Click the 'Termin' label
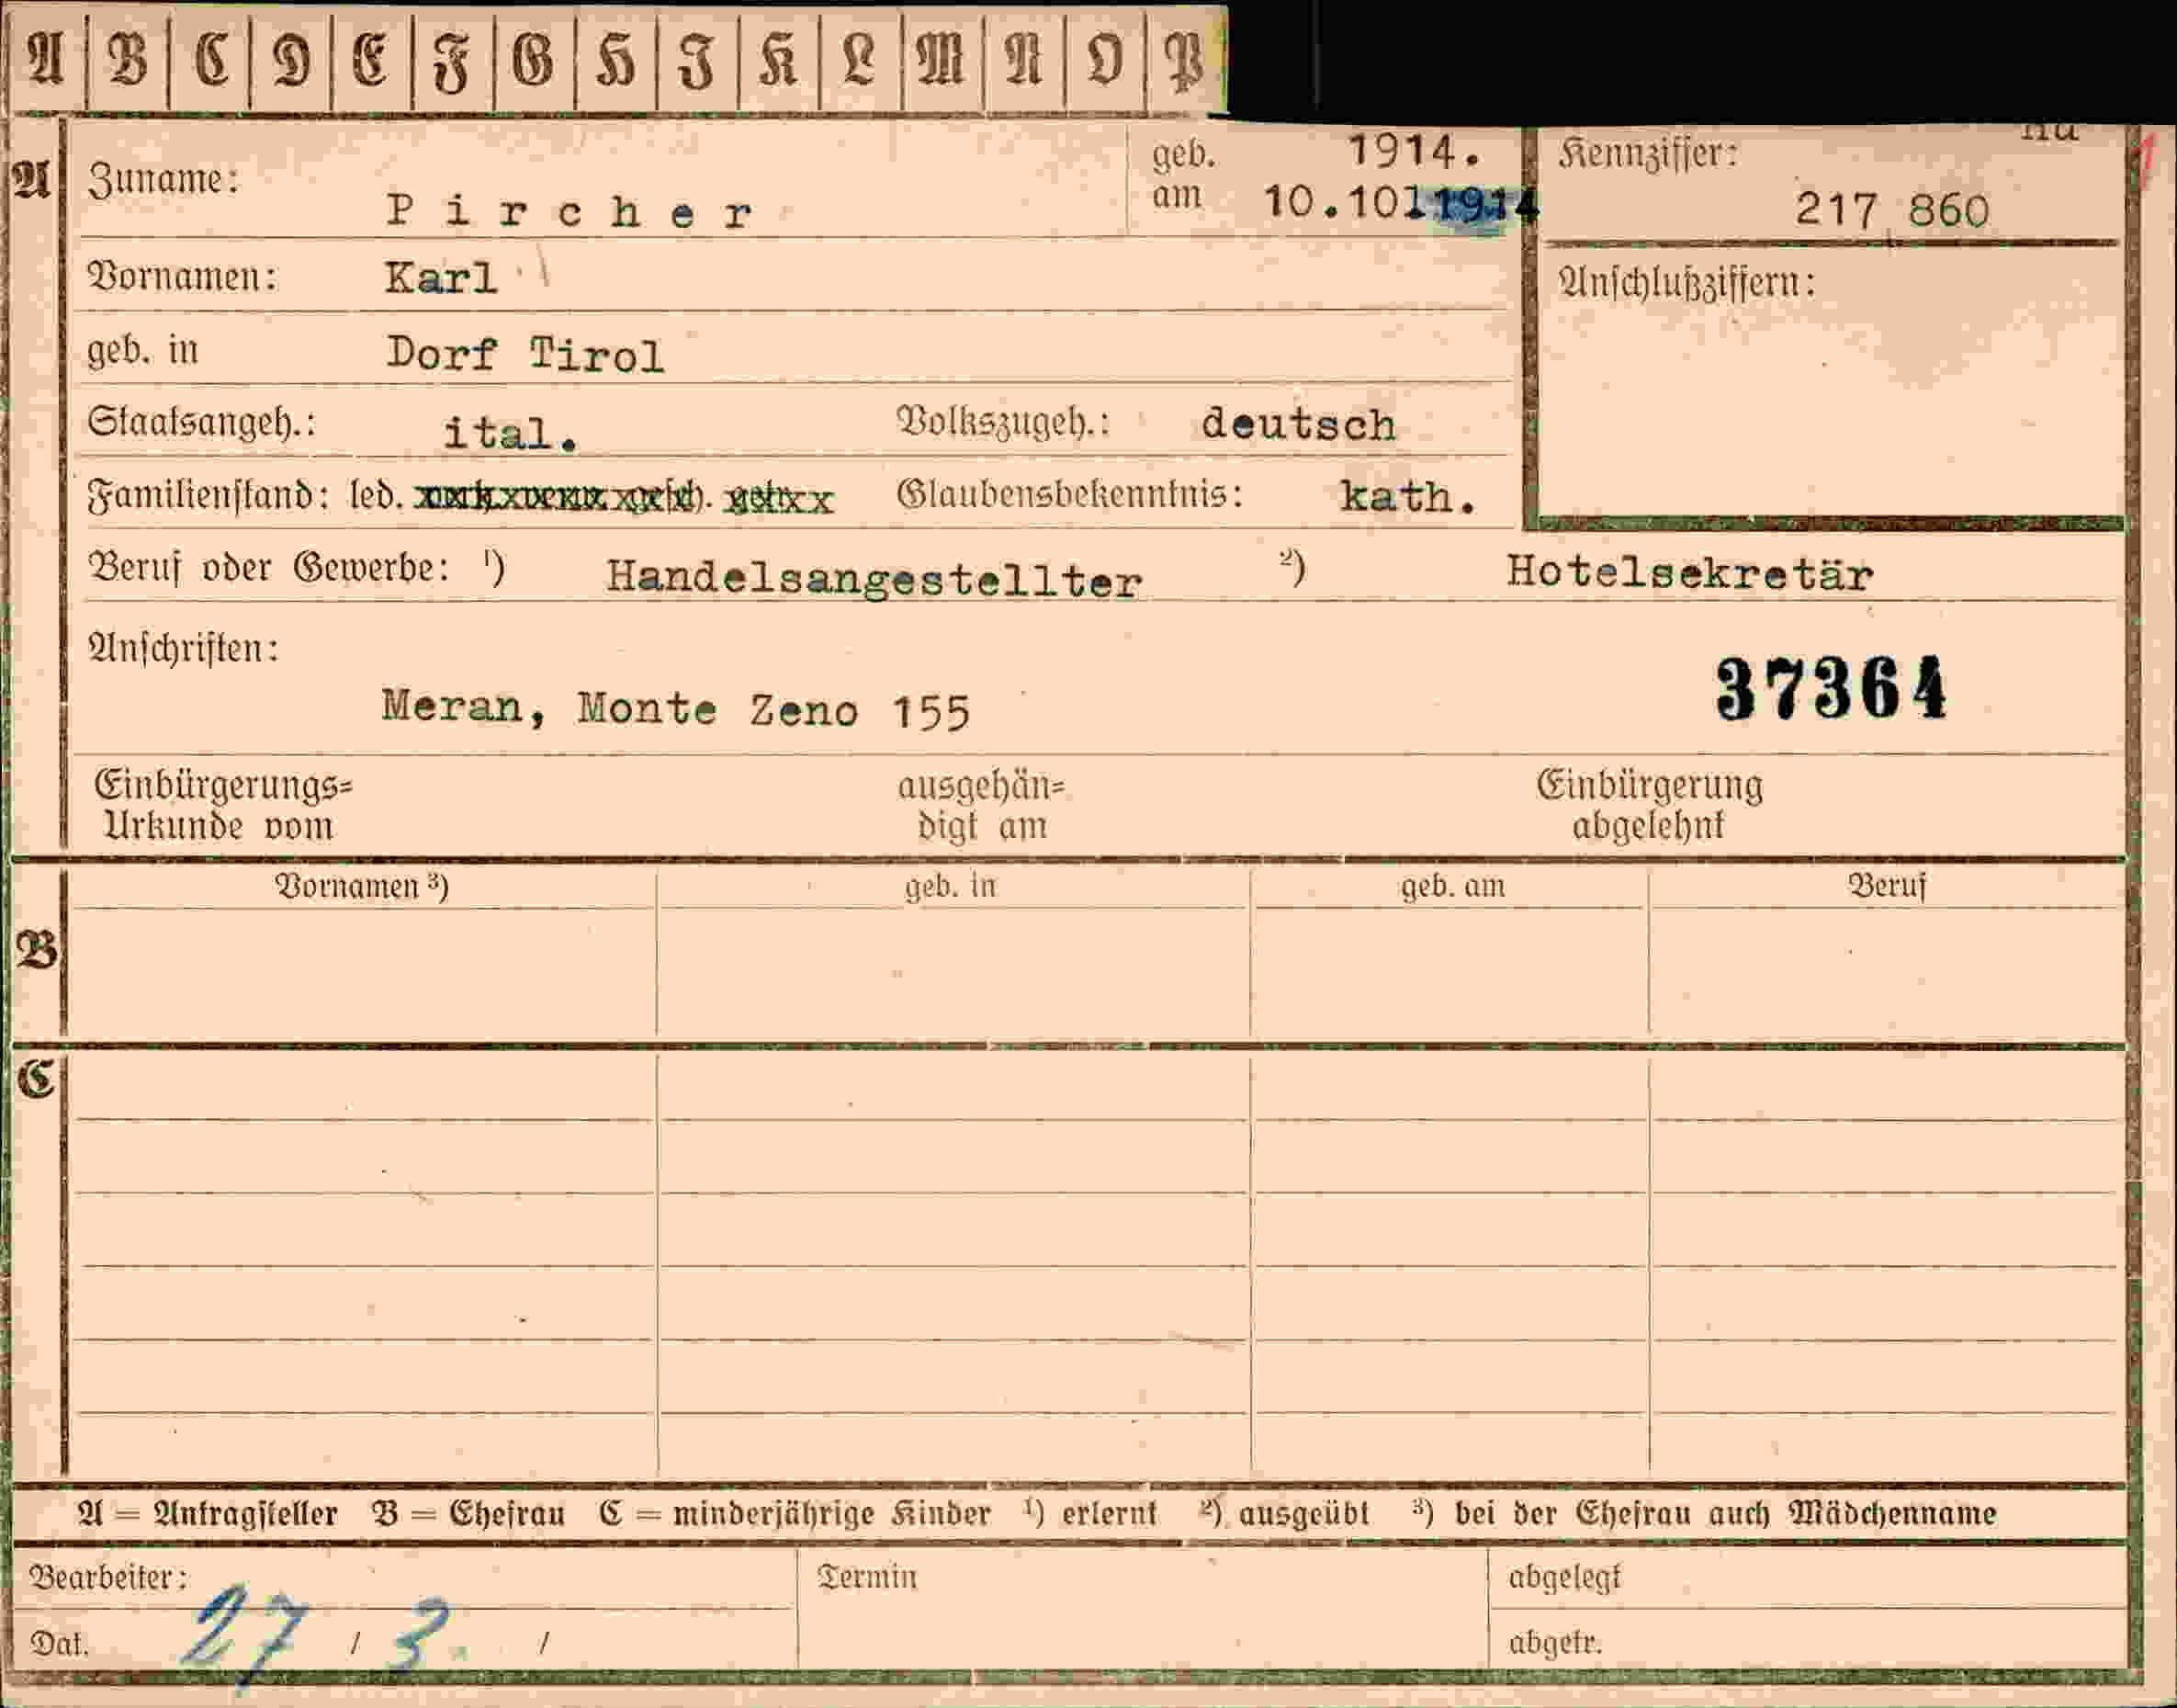This screenshot has height=1708, width=2177. (x=866, y=1576)
